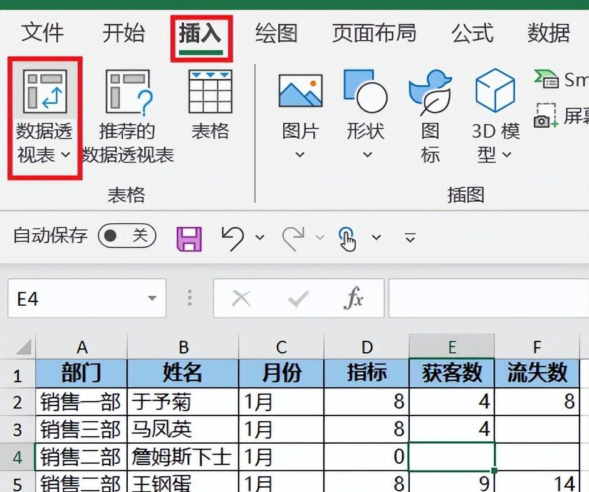Viewport: 589px width, 492px height.
Task: Click the 流失数 header cell
Action: pyautogui.click(x=537, y=373)
